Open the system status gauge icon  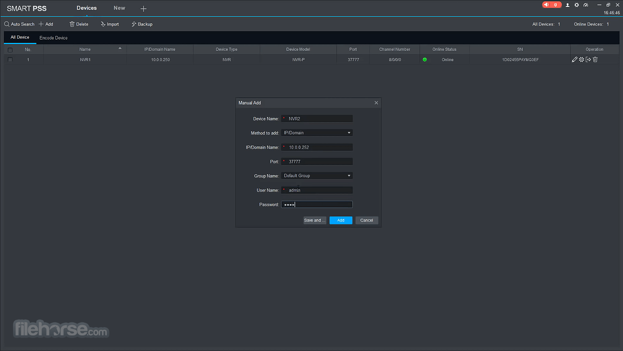586,5
